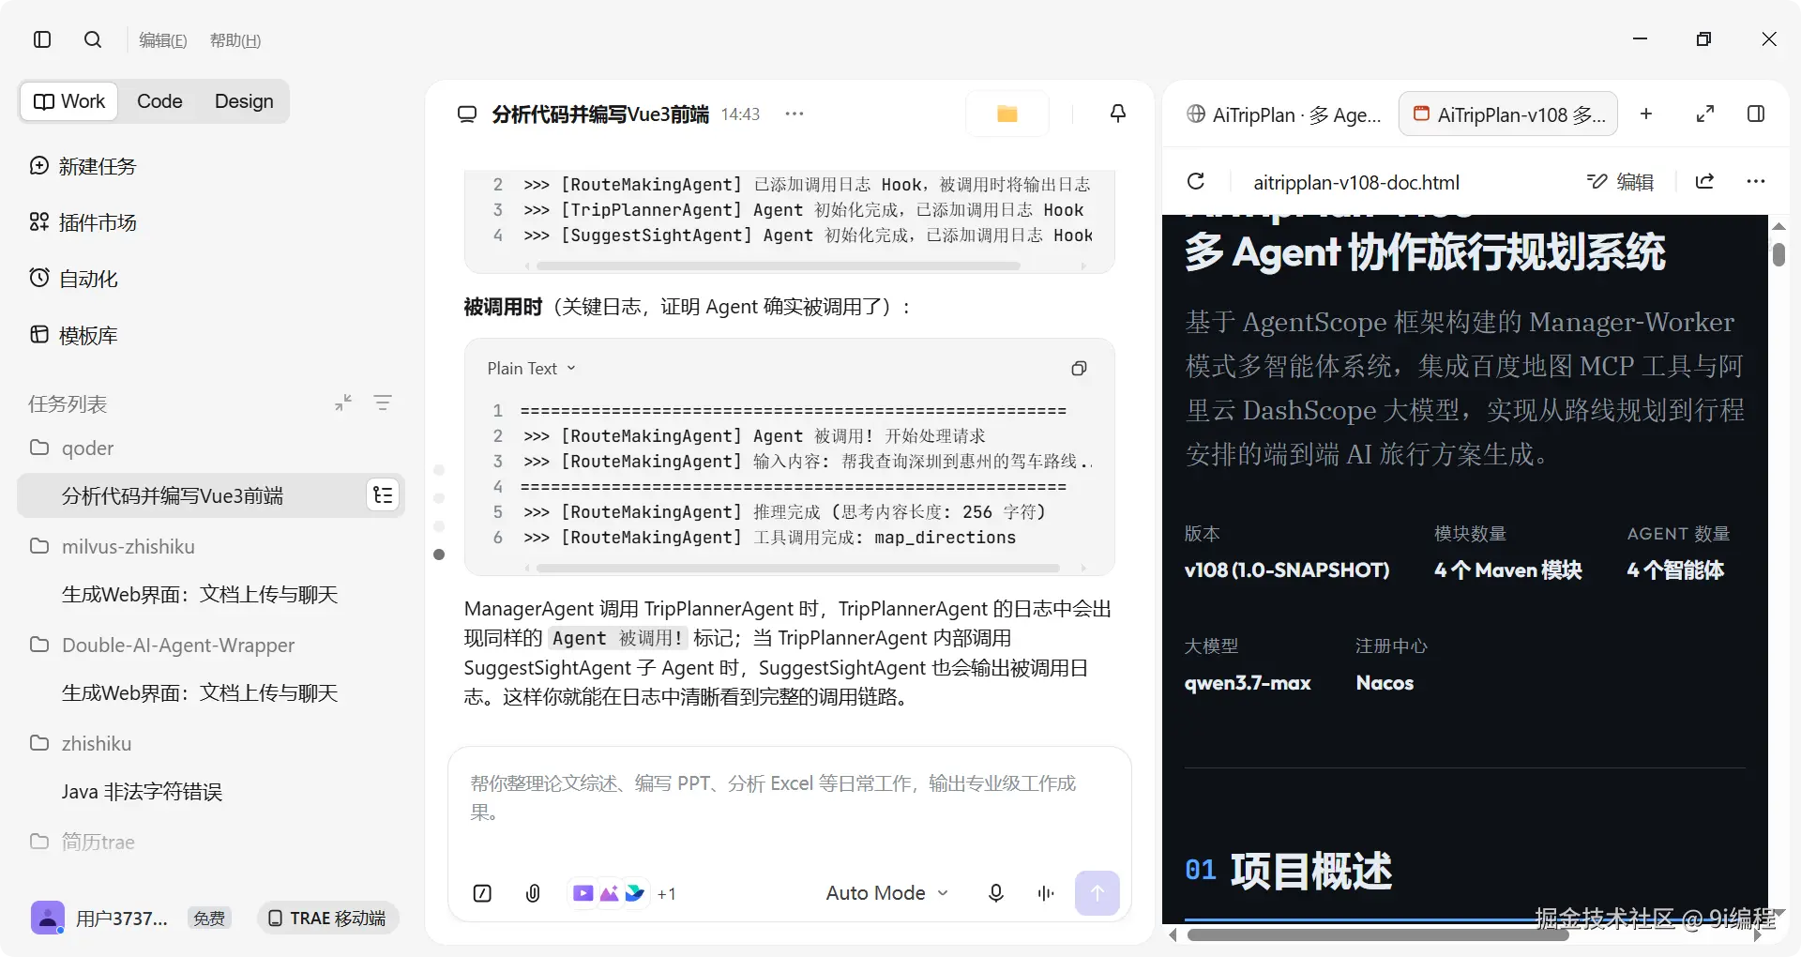
Task: Click the pink image generation plugin icon
Action: pos(609,893)
